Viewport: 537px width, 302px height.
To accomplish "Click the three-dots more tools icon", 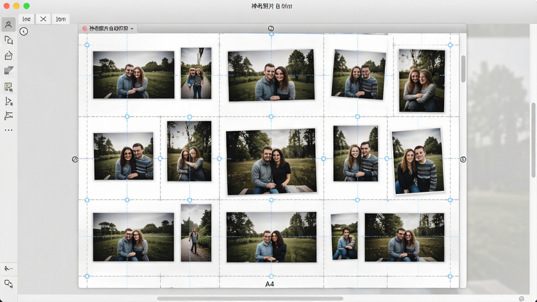I will [8, 130].
